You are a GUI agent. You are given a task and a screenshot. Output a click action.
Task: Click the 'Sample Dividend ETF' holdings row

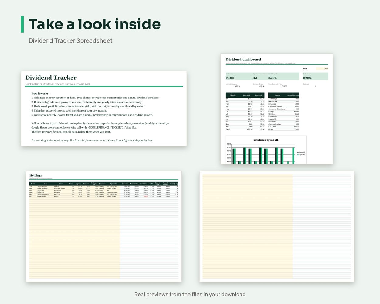104,195
